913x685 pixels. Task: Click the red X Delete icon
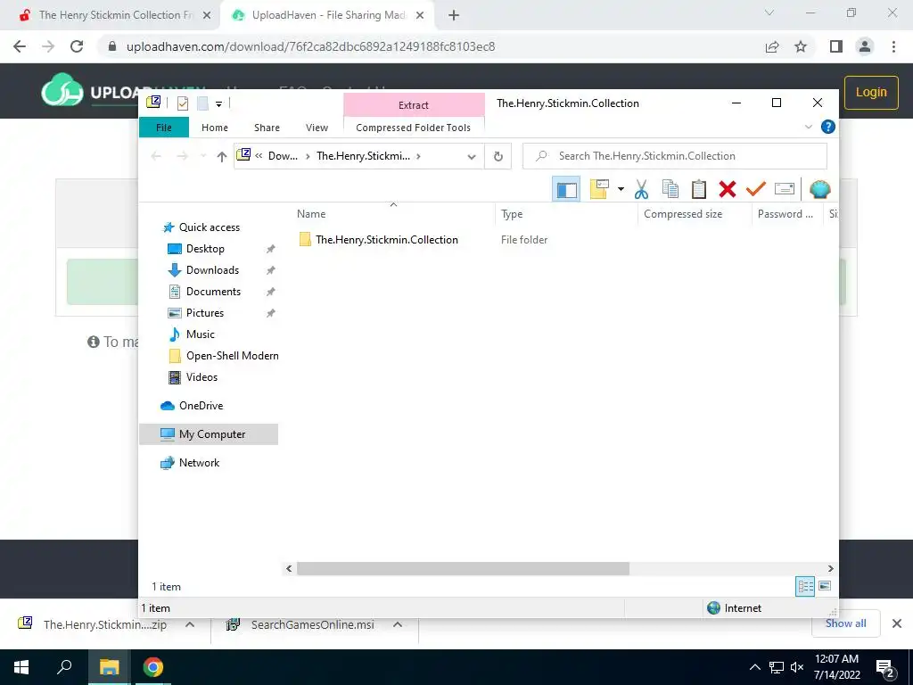728,189
